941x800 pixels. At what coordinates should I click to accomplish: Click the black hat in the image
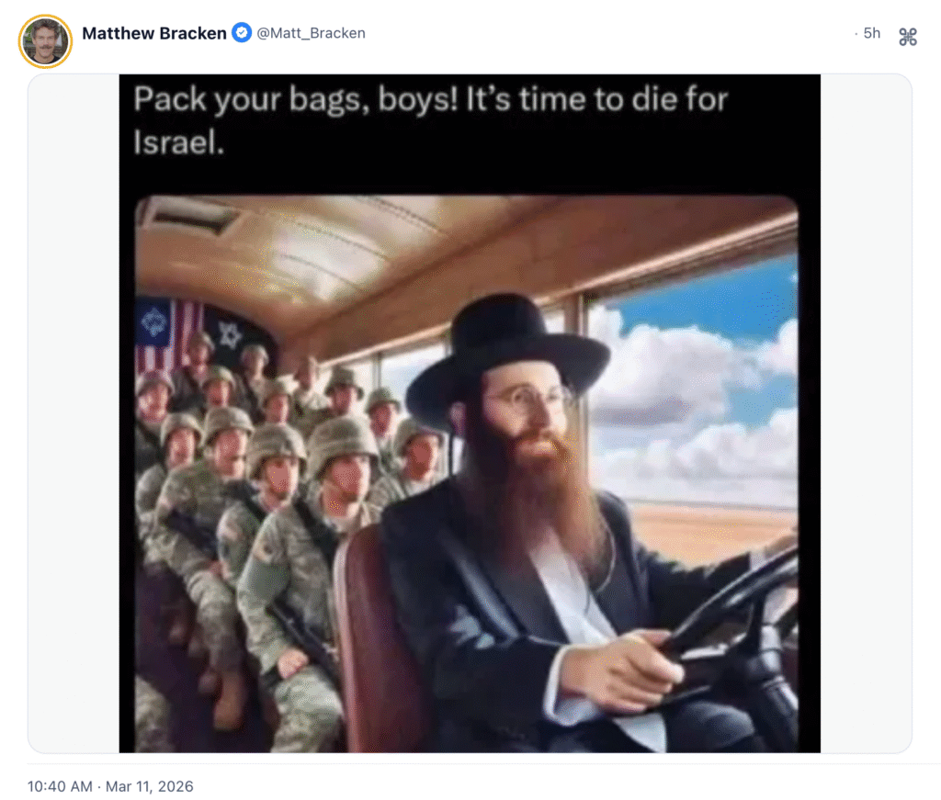click(x=507, y=354)
